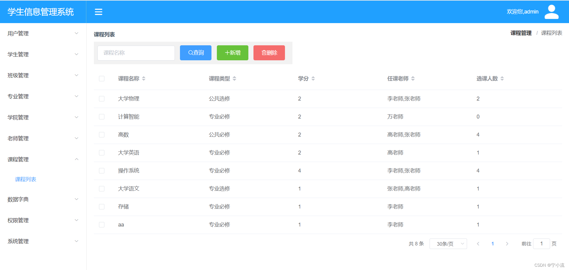Tick the select-all header checkbox

102,79
